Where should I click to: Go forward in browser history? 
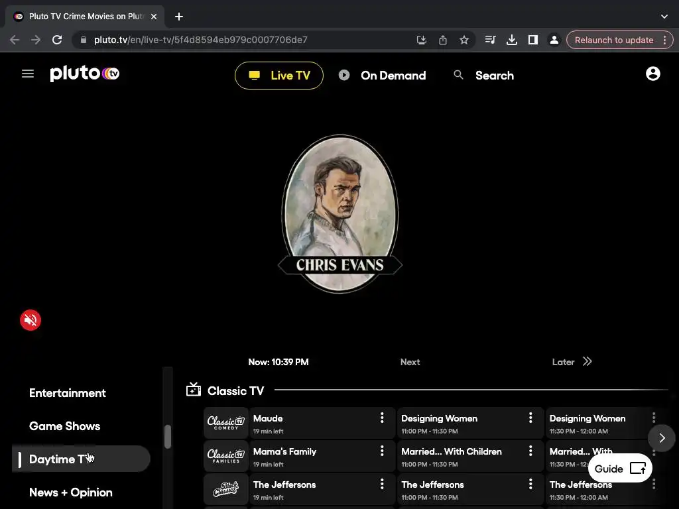click(36, 40)
